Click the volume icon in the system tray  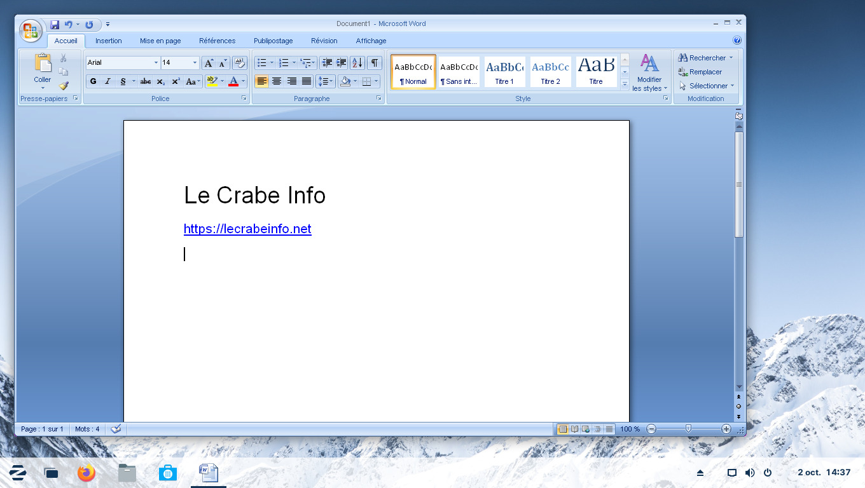pyautogui.click(x=750, y=473)
